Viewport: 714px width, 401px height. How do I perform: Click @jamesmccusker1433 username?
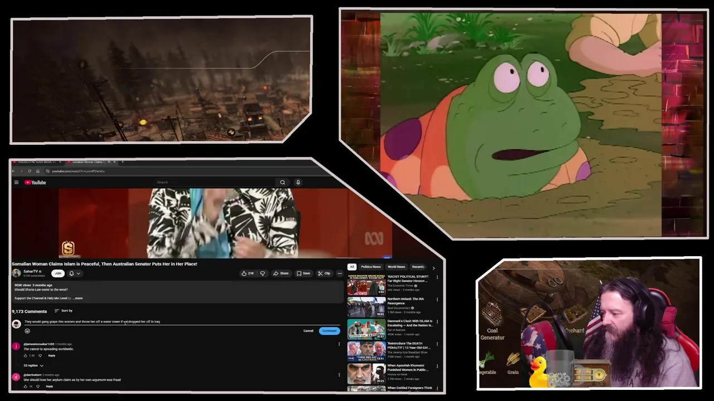click(x=38, y=344)
